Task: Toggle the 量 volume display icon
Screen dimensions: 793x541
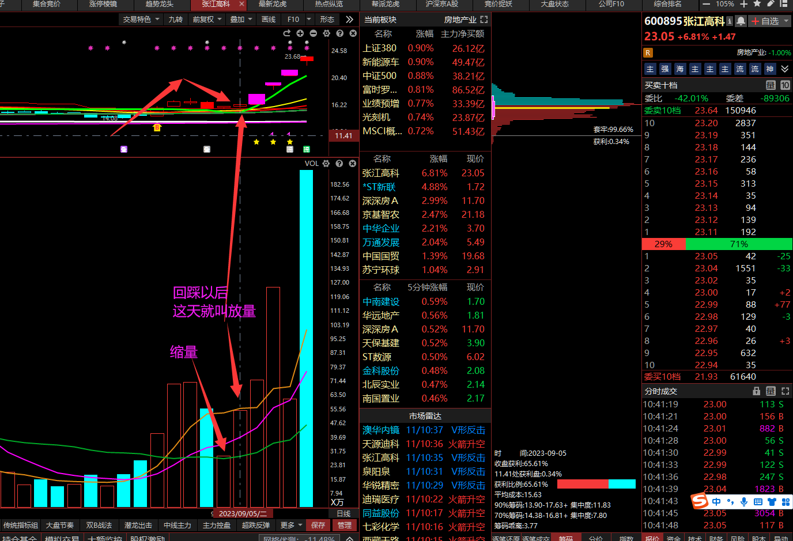Action: [771, 85]
